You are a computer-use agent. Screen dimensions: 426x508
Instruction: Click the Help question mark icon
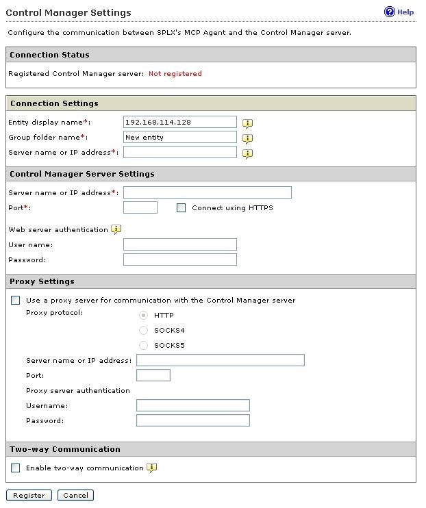(390, 12)
